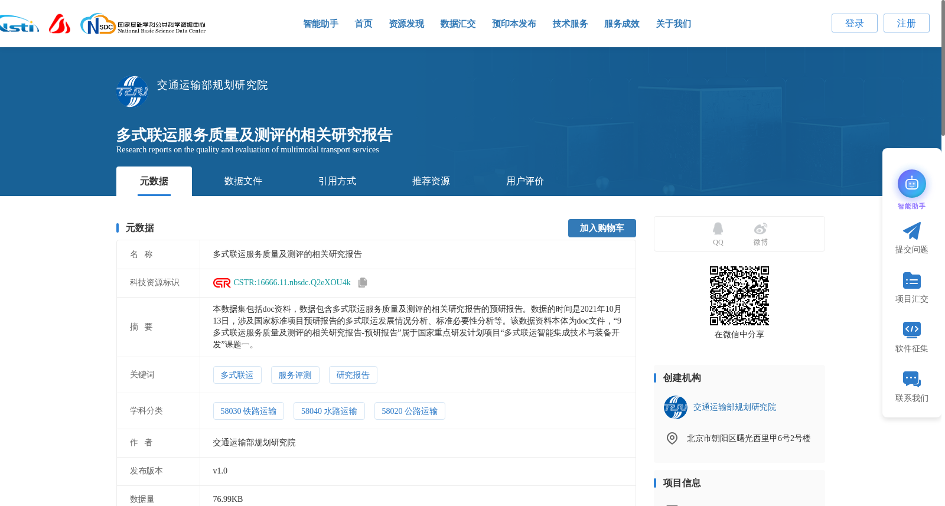Open 智能助手 in the top navigation

[321, 24]
